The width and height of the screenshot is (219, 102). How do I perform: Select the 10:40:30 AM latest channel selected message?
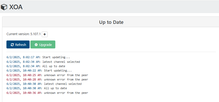63,84
